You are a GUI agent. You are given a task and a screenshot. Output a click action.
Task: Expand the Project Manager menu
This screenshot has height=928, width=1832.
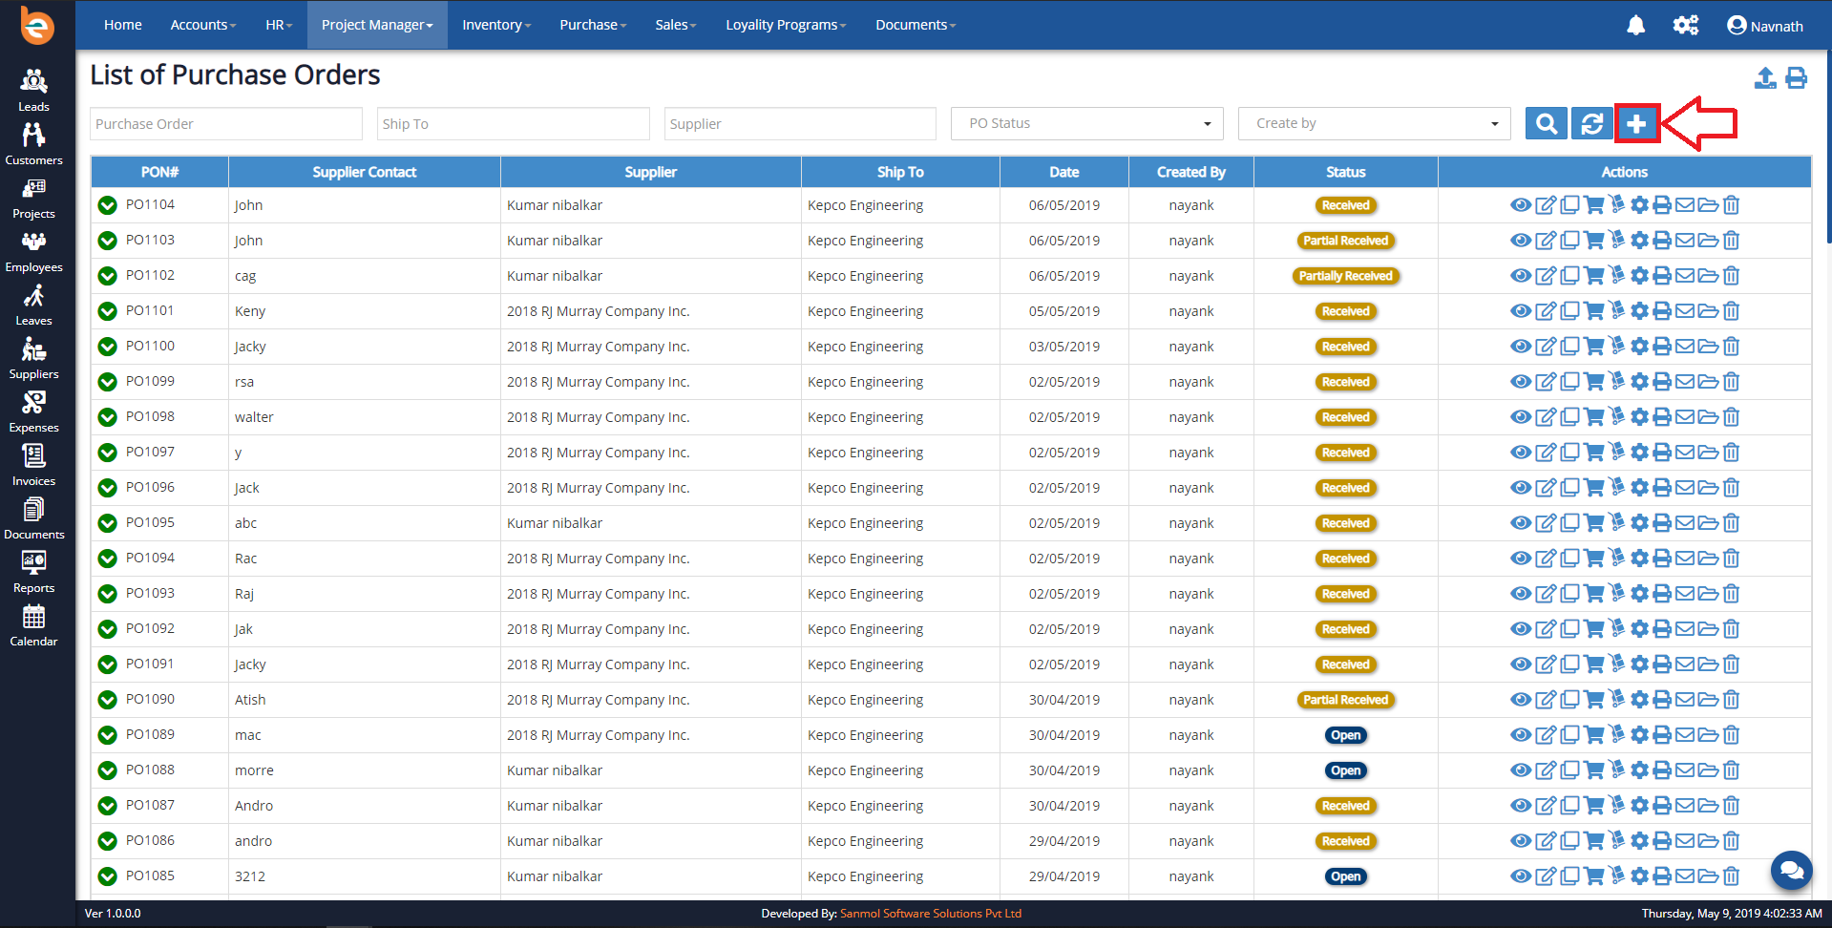point(377,25)
